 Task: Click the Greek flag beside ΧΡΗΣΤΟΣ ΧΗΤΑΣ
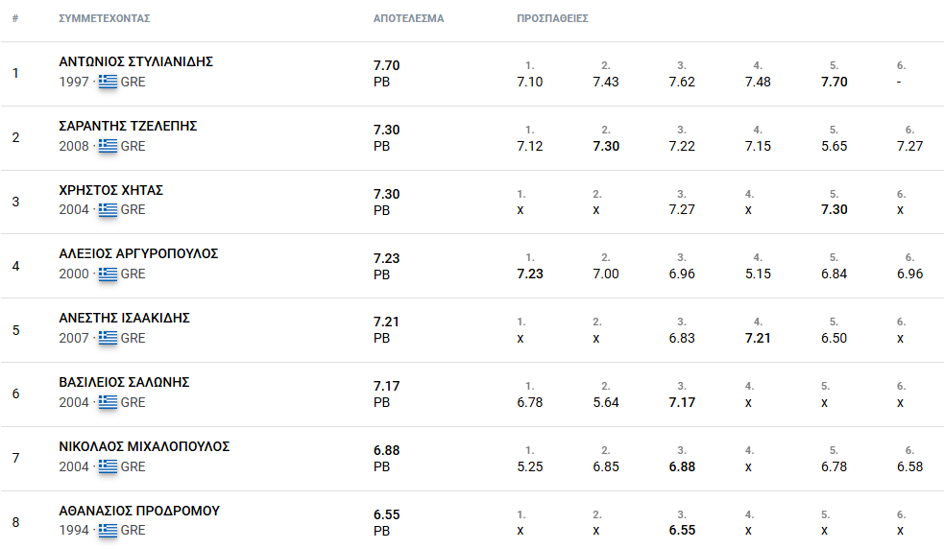108,209
